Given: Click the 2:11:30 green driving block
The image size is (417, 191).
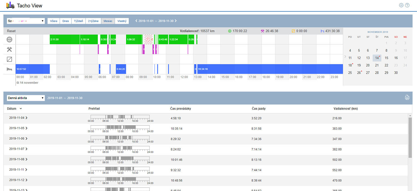Looking at the screenshot, I should click(x=65, y=39).
